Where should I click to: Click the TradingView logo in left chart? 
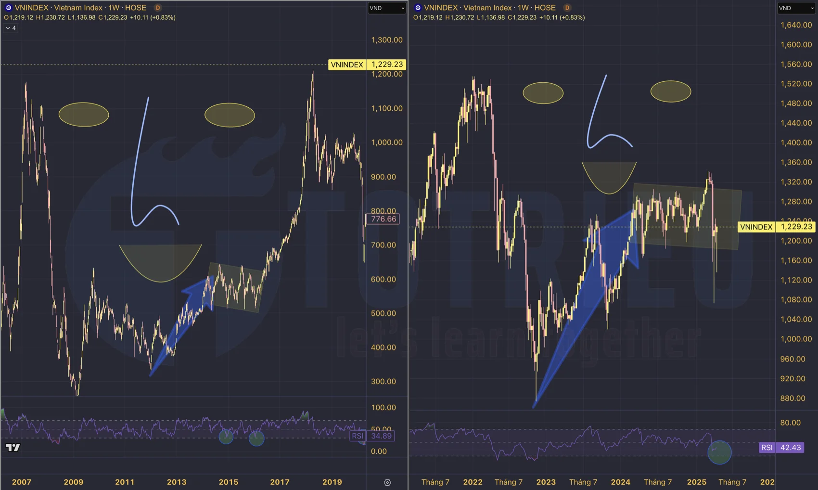pyautogui.click(x=13, y=448)
